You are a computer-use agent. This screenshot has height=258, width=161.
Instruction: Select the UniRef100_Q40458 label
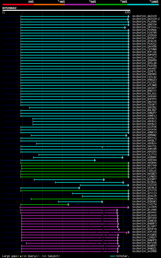point(145,47)
